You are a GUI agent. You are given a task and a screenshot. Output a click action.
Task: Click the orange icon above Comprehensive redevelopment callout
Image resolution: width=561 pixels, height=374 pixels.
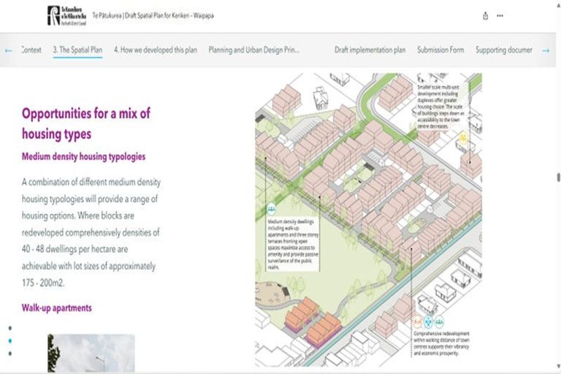pyautogui.click(x=418, y=322)
